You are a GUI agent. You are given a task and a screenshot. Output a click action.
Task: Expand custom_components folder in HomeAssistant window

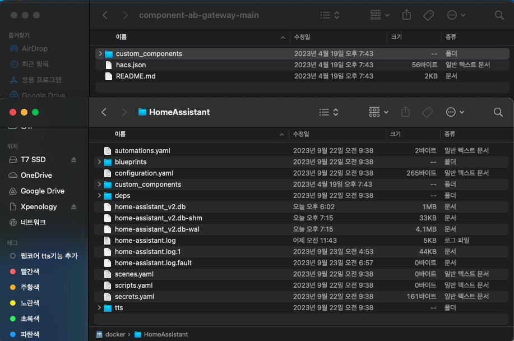pyautogui.click(x=99, y=185)
